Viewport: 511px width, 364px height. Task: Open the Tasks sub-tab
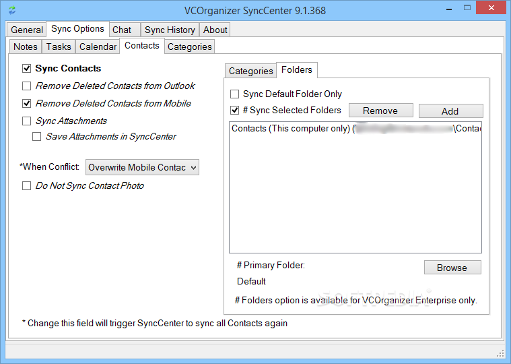point(59,47)
